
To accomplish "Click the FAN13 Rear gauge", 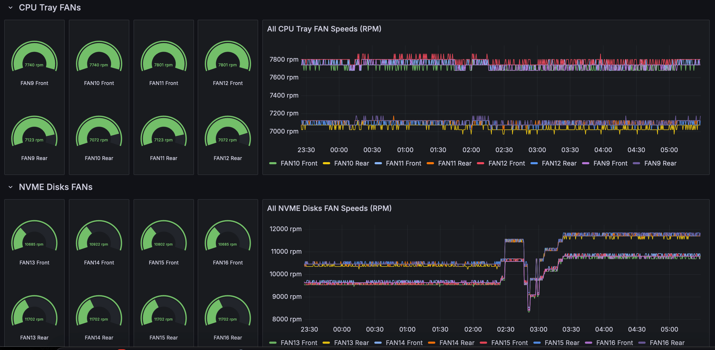I will (x=34, y=311).
